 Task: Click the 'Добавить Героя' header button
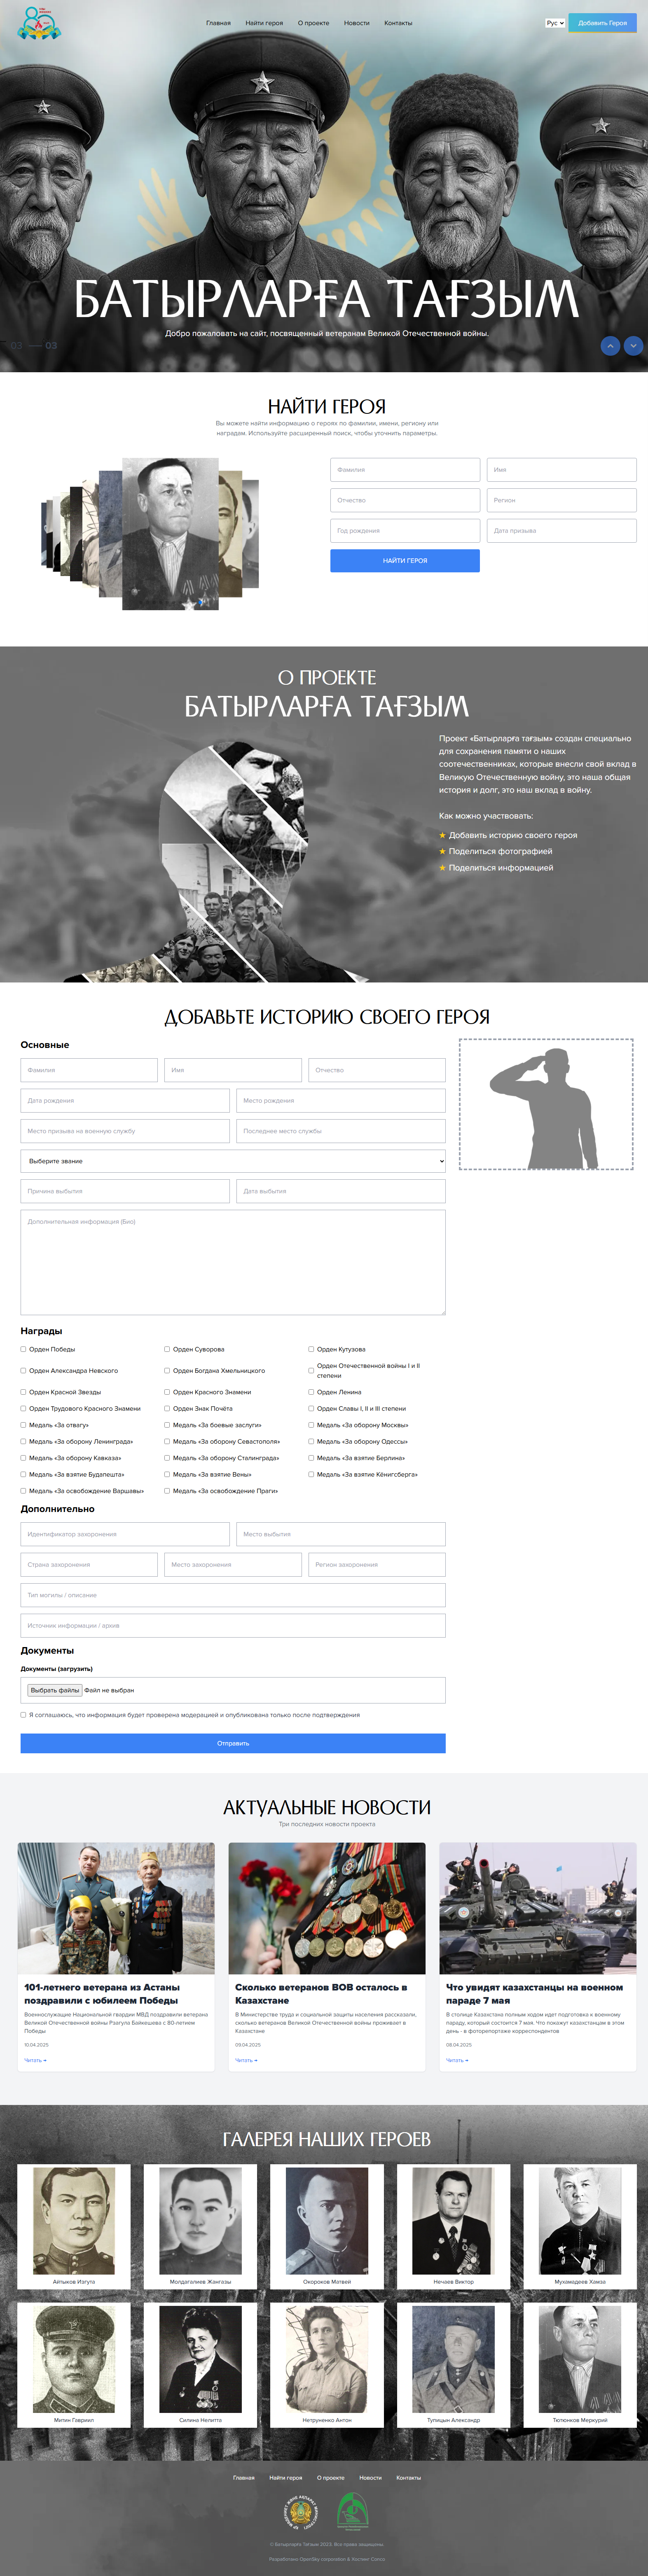coord(602,23)
